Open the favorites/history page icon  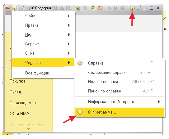click(x=85, y=8)
